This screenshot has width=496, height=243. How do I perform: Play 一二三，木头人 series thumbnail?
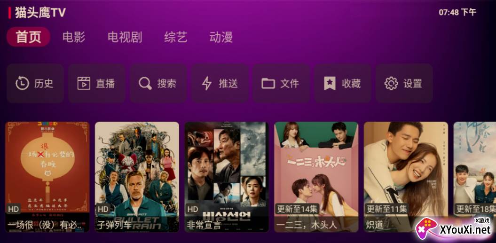pos(316,177)
